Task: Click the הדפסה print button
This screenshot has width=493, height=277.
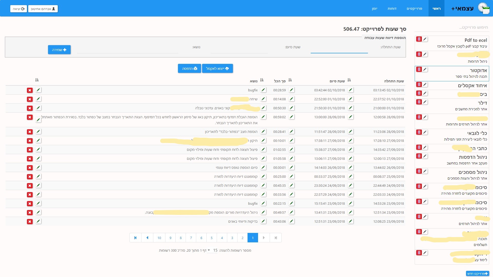Action: 189,68
